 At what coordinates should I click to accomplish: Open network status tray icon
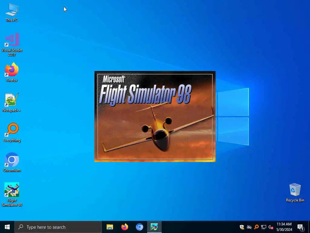[264, 227]
